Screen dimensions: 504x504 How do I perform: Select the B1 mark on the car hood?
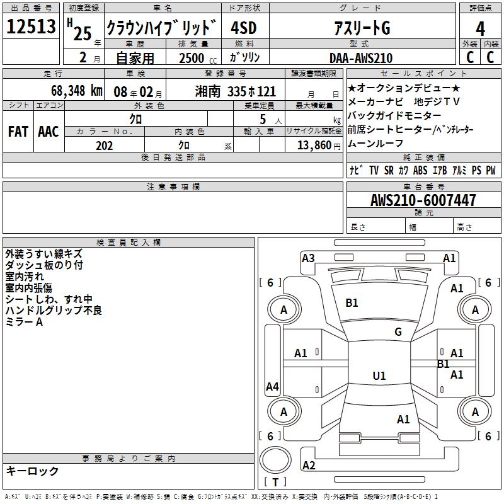tap(352, 303)
